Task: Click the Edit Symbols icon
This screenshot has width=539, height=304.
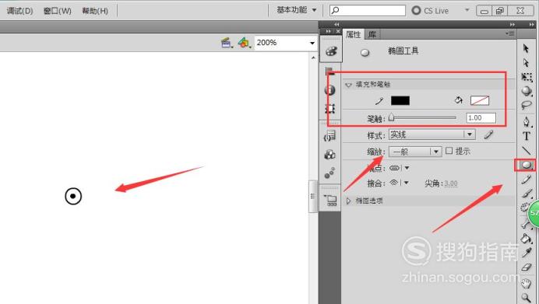Action: click(245, 44)
